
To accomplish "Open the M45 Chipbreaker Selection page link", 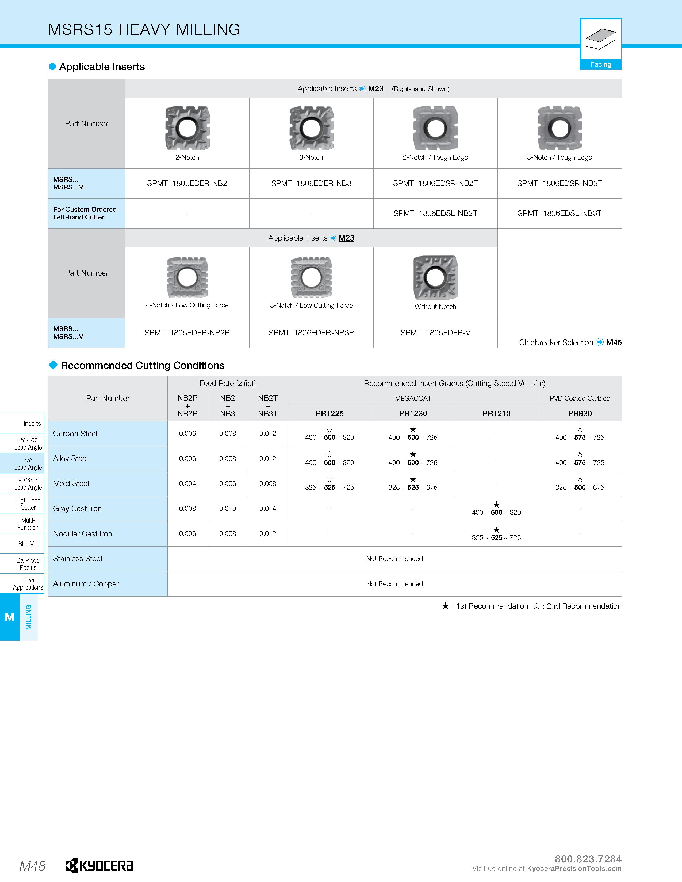I will tap(614, 342).
